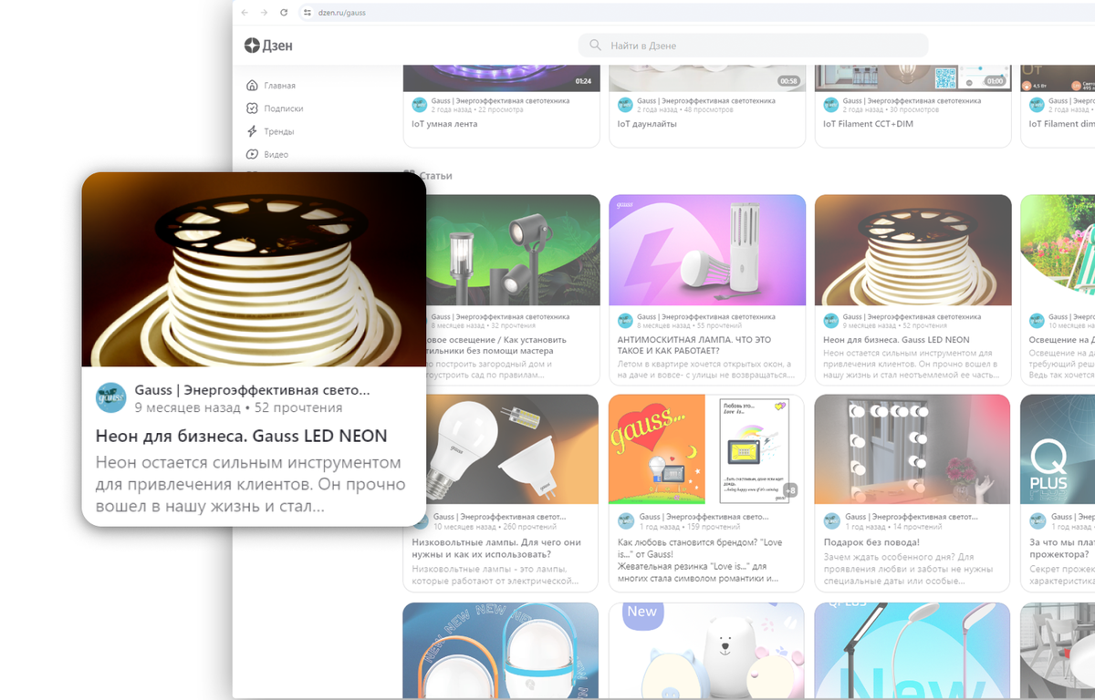
Task: Open the IoT умная лента video title
Action: [443, 124]
